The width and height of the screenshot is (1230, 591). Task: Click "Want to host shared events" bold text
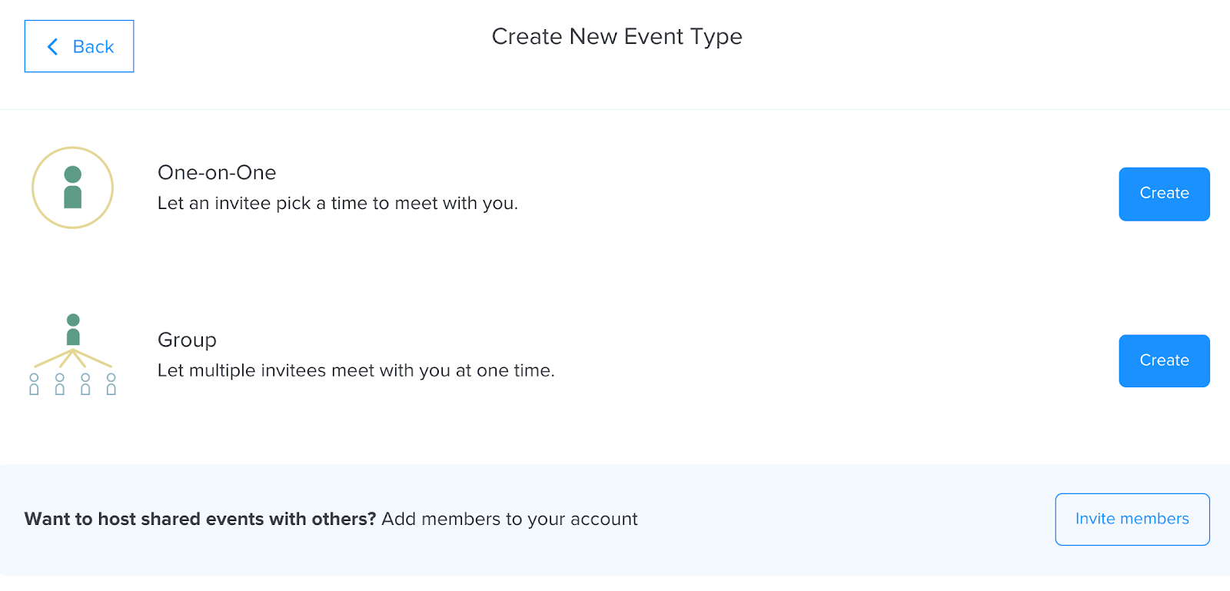click(x=200, y=520)
